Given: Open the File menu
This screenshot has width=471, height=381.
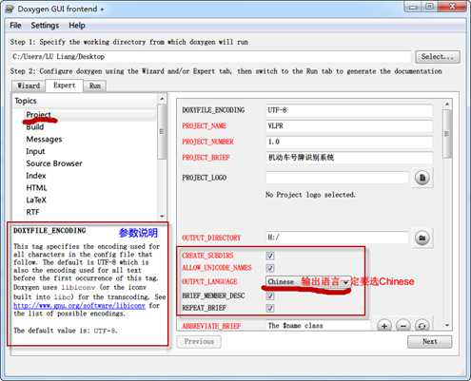Looking at the screenshot, I should click(x=15, y=26).
